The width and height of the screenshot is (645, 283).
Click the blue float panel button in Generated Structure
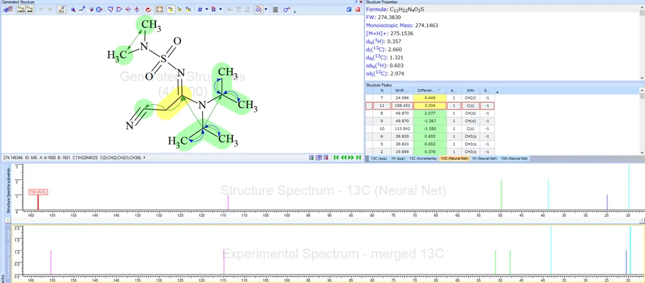click(x=349, y=9)
